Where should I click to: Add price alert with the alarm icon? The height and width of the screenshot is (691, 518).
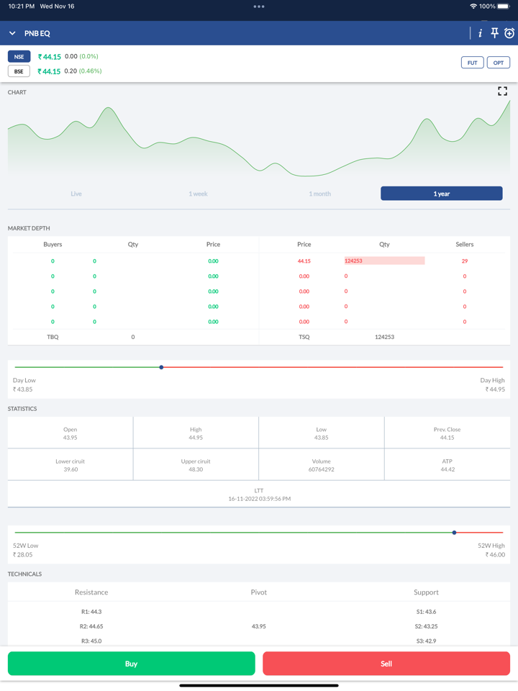(509, 33)
